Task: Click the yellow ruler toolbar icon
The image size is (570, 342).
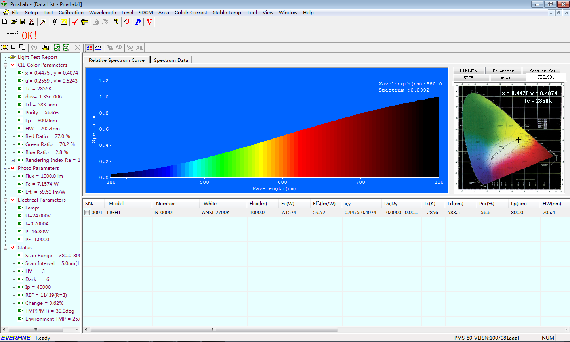Action: click(x=84, y=22)
